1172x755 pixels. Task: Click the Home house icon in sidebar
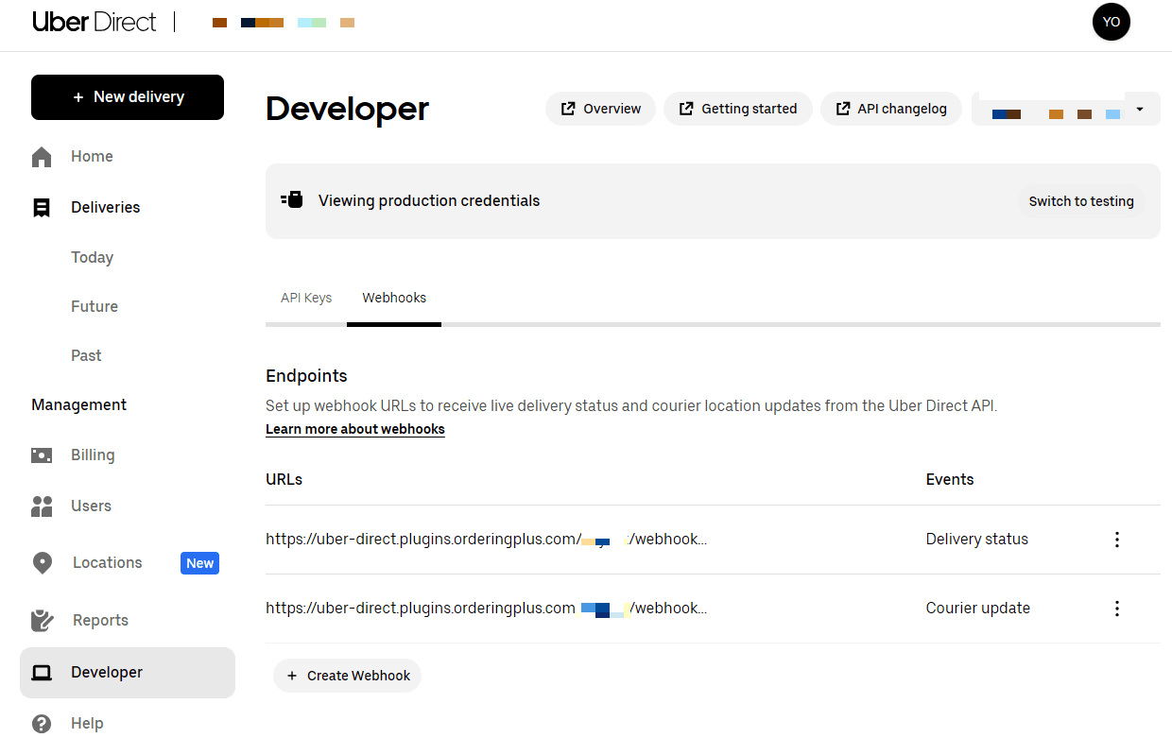[42, 157]
